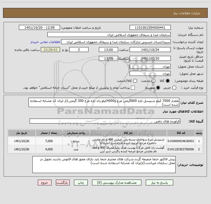Click the تعداد / مقدار column header
The image size is (211, 204).
[49, 133]
